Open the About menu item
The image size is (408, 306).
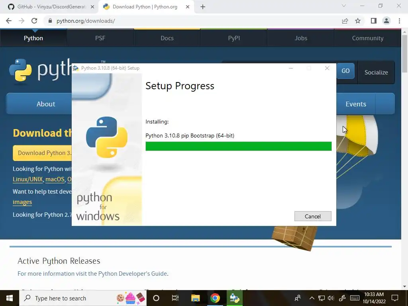coord(46,104)
